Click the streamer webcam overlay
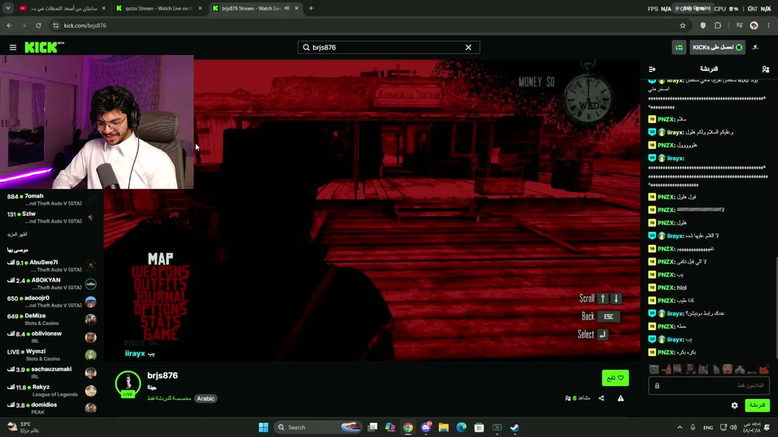The image size is (778, 437). 97,123
